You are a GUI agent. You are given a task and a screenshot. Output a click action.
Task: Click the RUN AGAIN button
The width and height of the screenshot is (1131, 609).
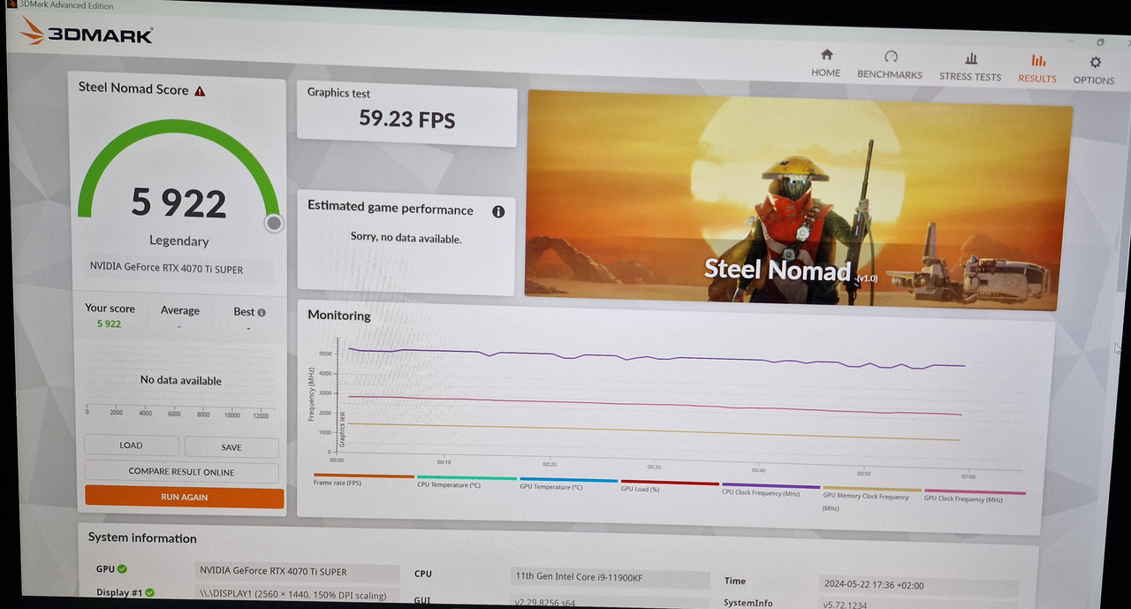pyautogui.click(x=185, y=497)
